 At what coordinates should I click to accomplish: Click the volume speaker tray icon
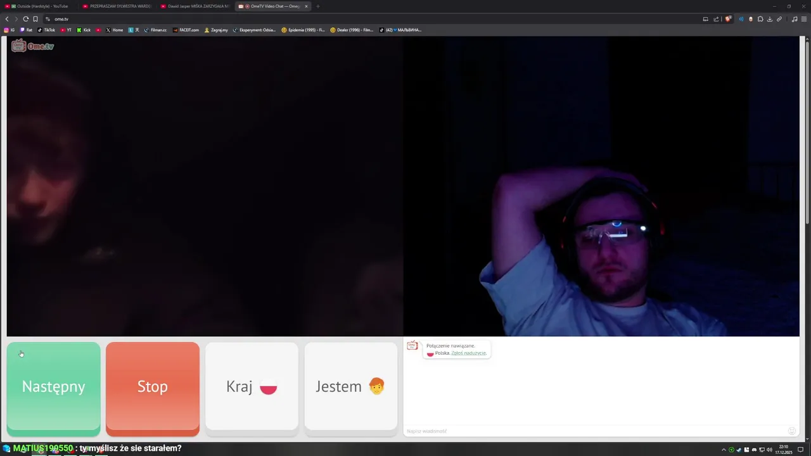point(769,450)
